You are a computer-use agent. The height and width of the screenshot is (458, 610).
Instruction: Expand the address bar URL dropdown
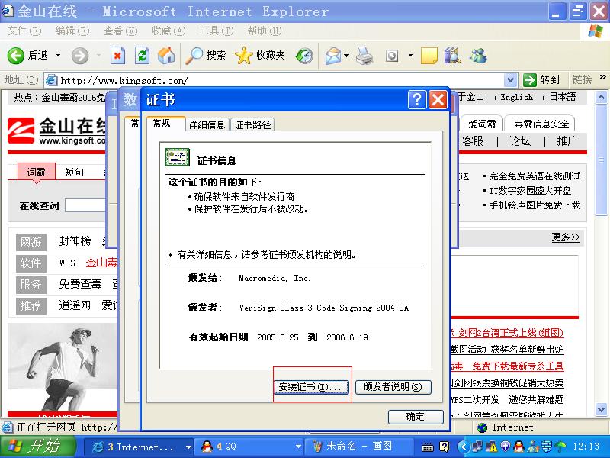click(510, 81)
